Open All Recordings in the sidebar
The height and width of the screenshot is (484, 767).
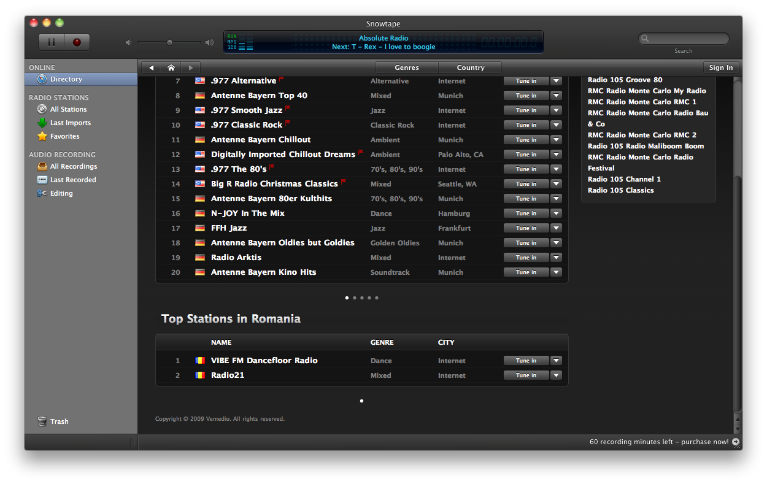pyautogui.click(x=73, y=166)
